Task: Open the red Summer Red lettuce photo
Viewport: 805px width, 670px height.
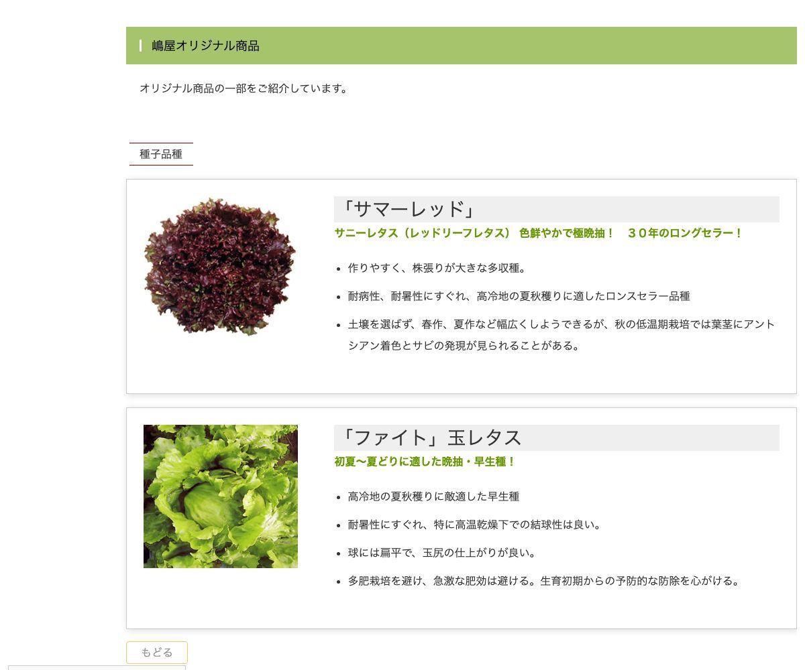Action: (x=220, y=267)
